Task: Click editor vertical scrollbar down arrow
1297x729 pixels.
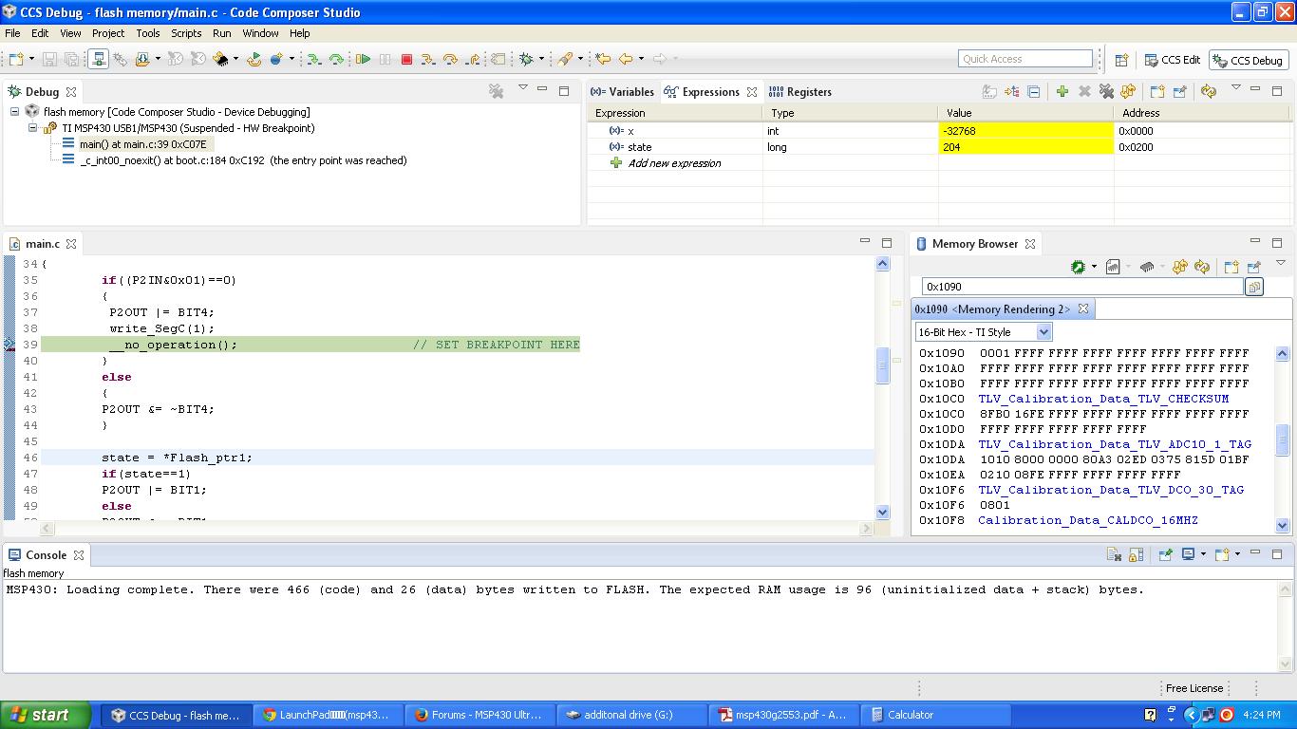Action: click(x=882, y=512)
